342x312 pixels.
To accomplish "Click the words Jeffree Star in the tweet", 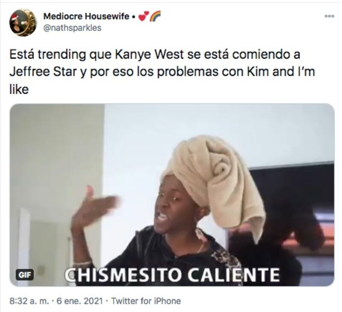I will click(x=42, y=72).
